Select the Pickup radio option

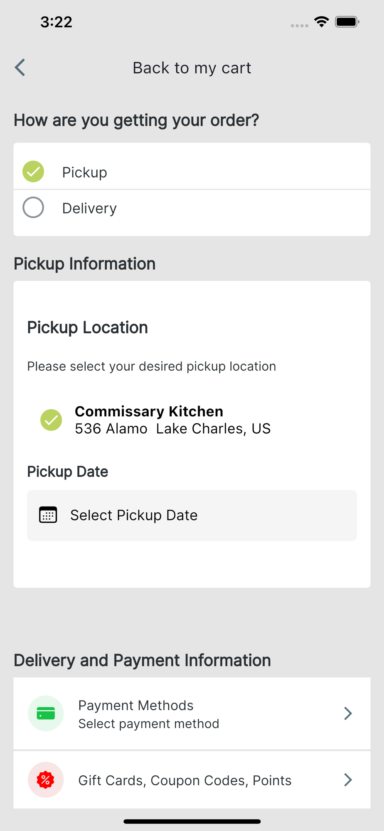click(33, 171)
